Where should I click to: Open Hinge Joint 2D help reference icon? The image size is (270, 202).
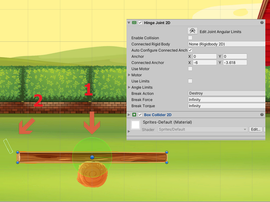tap(262, 23)
